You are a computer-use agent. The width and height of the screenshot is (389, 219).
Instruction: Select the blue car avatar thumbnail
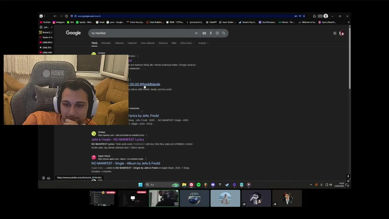(x=194, y=198)
